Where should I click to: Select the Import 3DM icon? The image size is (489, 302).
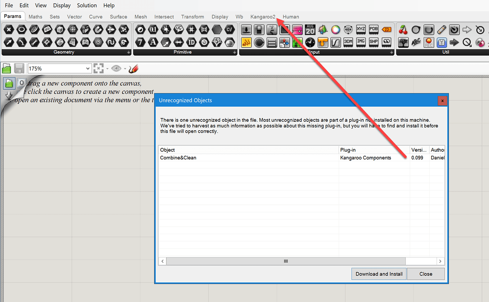(348, 42)
